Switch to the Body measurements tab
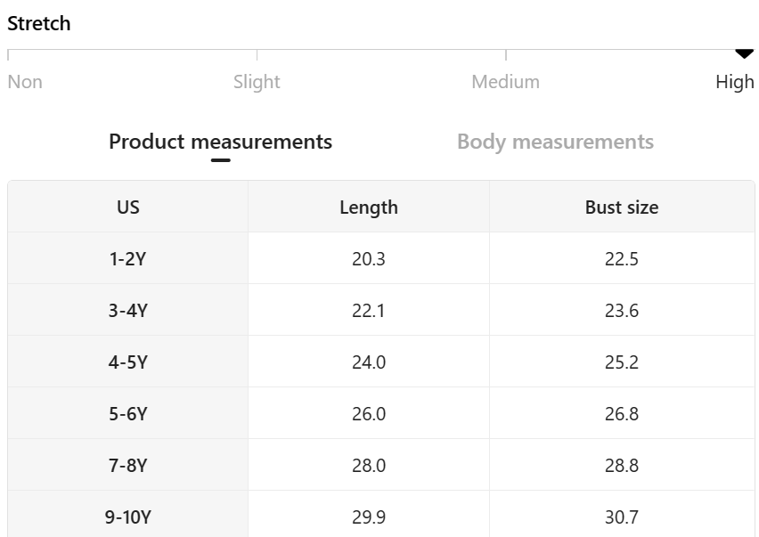759x537 pixels. tap(555, 142)
